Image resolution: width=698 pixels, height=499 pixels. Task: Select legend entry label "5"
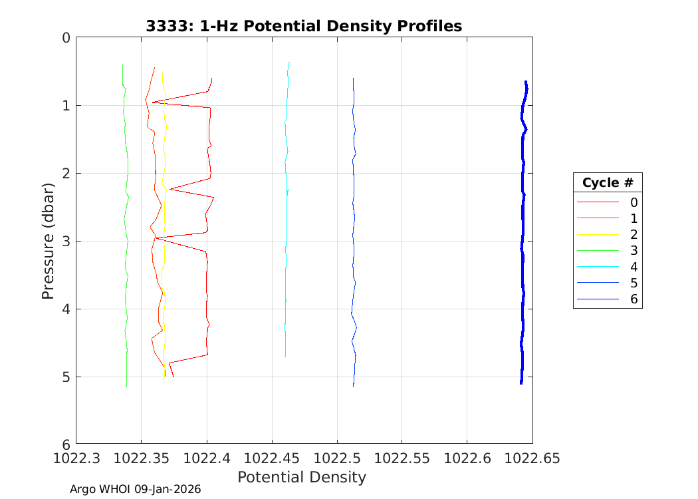(634, 283)
